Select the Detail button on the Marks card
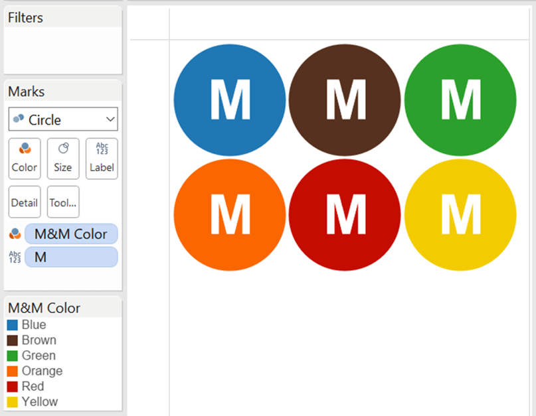This screenshot has width=536, height=416. coord(24,202)
